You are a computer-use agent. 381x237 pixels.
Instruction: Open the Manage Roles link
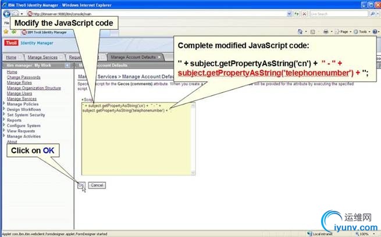[19, 82]
